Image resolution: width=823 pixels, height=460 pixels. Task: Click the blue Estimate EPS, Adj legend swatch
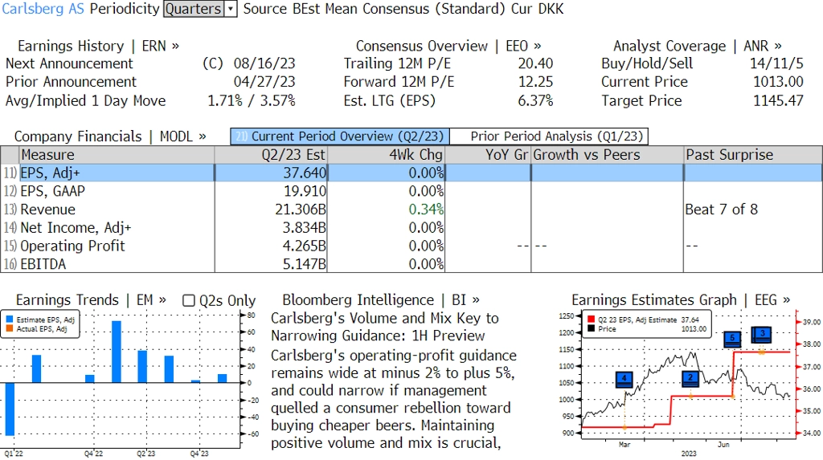pyautogui.click(x=9, y=320)
